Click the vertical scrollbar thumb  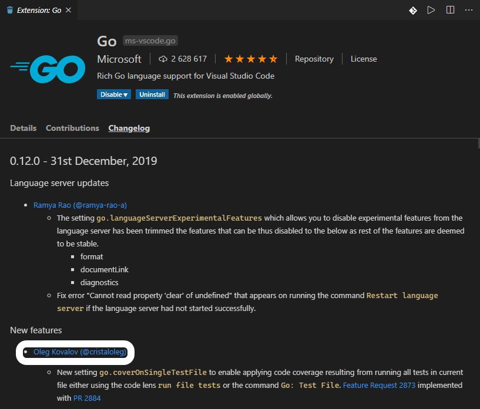tap(478, 143)
